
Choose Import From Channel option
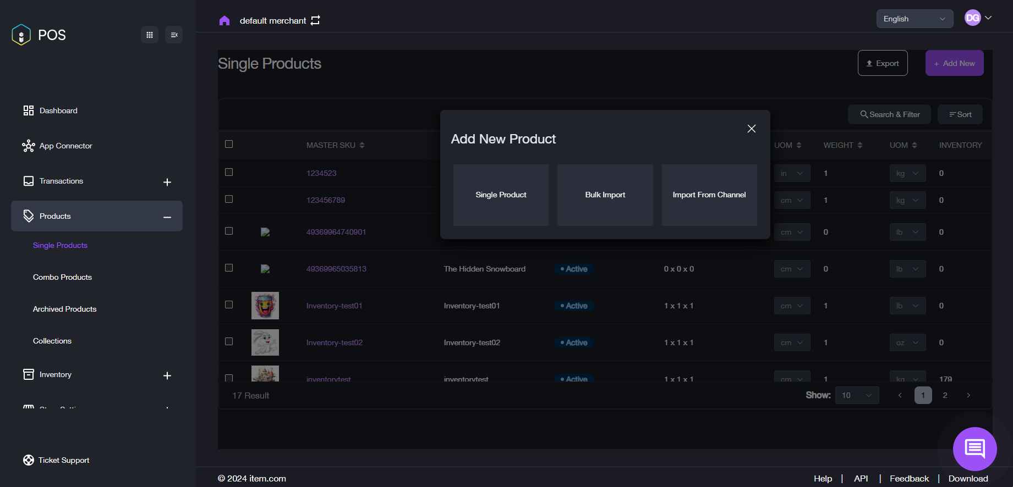pyautogui.click(x=709, y=195)
